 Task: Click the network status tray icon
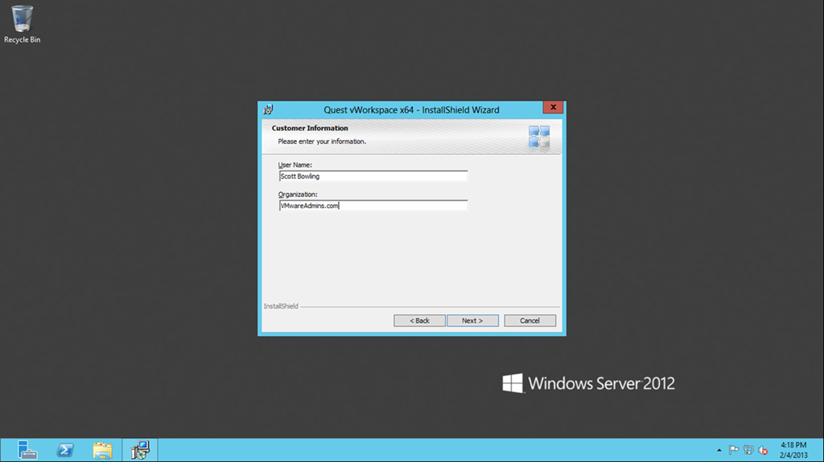pos(748,450)
